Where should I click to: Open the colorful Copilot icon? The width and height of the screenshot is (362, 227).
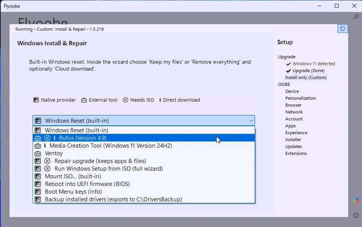[x=356, y=201]
